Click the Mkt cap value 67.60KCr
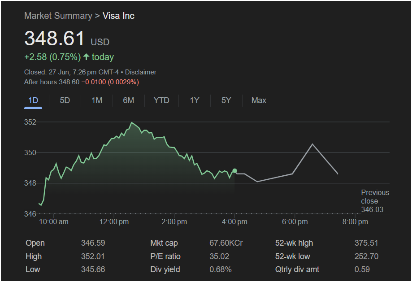The width and height of the screenshot is (412, 282). tap(226, 243)
